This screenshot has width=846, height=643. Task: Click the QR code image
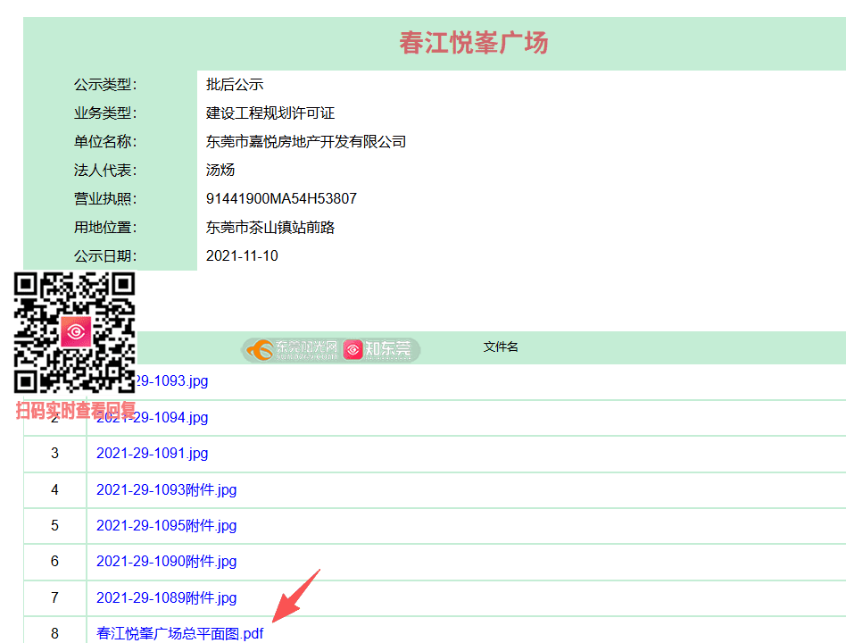(x=75, y=333)
